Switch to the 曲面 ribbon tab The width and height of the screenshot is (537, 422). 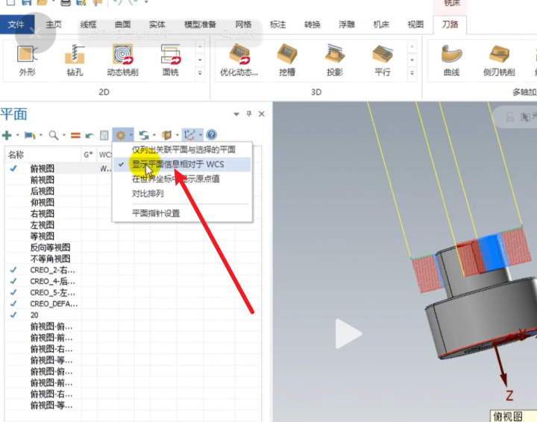(122, 25)
